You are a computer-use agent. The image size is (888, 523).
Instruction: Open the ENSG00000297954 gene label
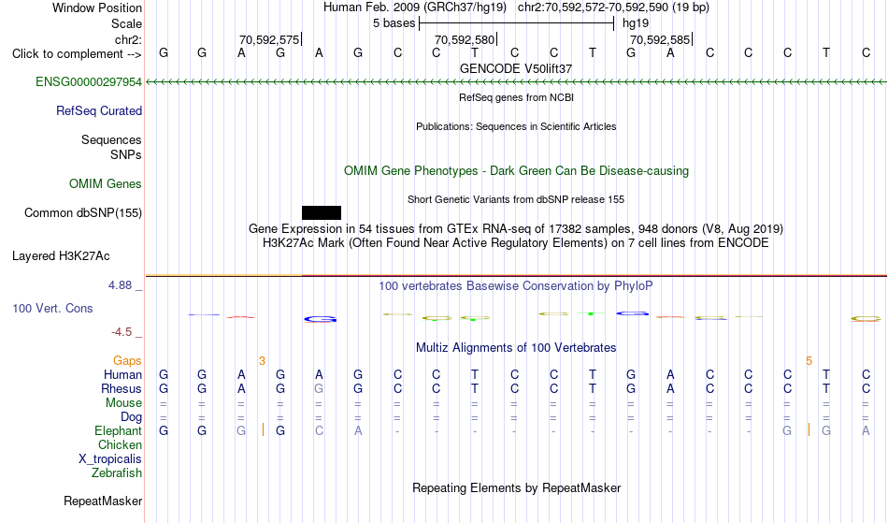coord(89,82)
